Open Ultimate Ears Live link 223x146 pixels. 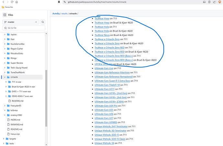[104, 68]
